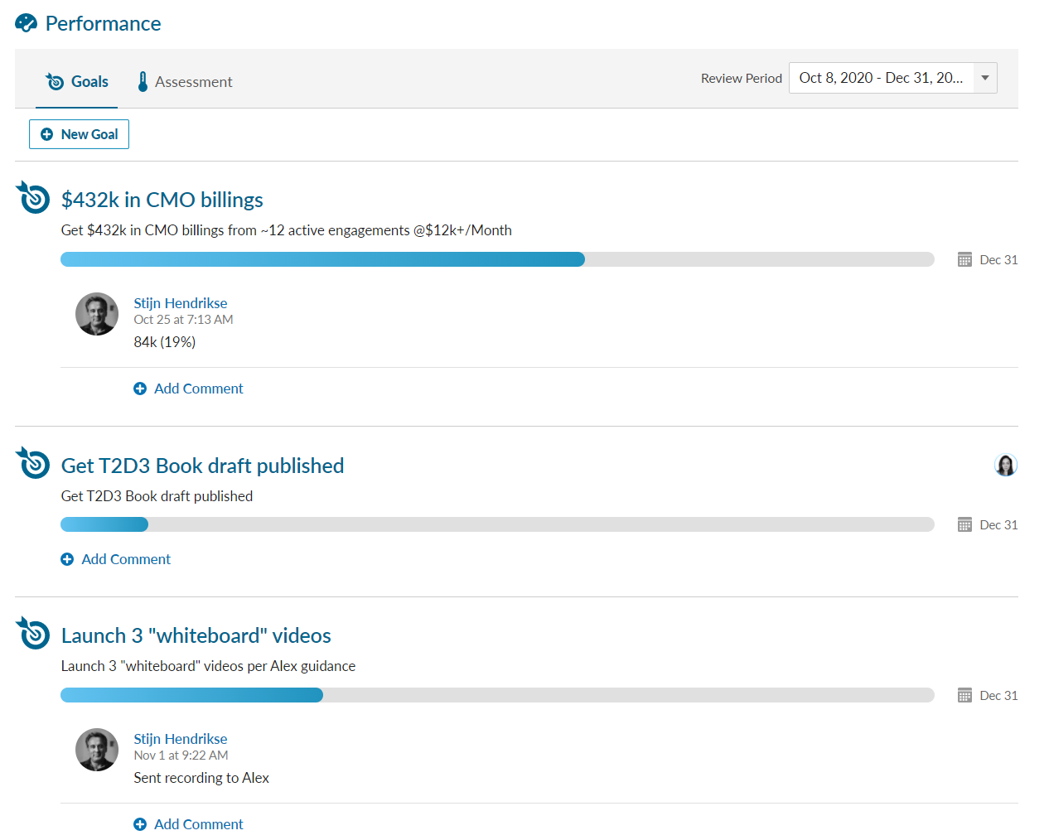
Task: Switch to the Assessment tab
Action: (x=193, y=82)
